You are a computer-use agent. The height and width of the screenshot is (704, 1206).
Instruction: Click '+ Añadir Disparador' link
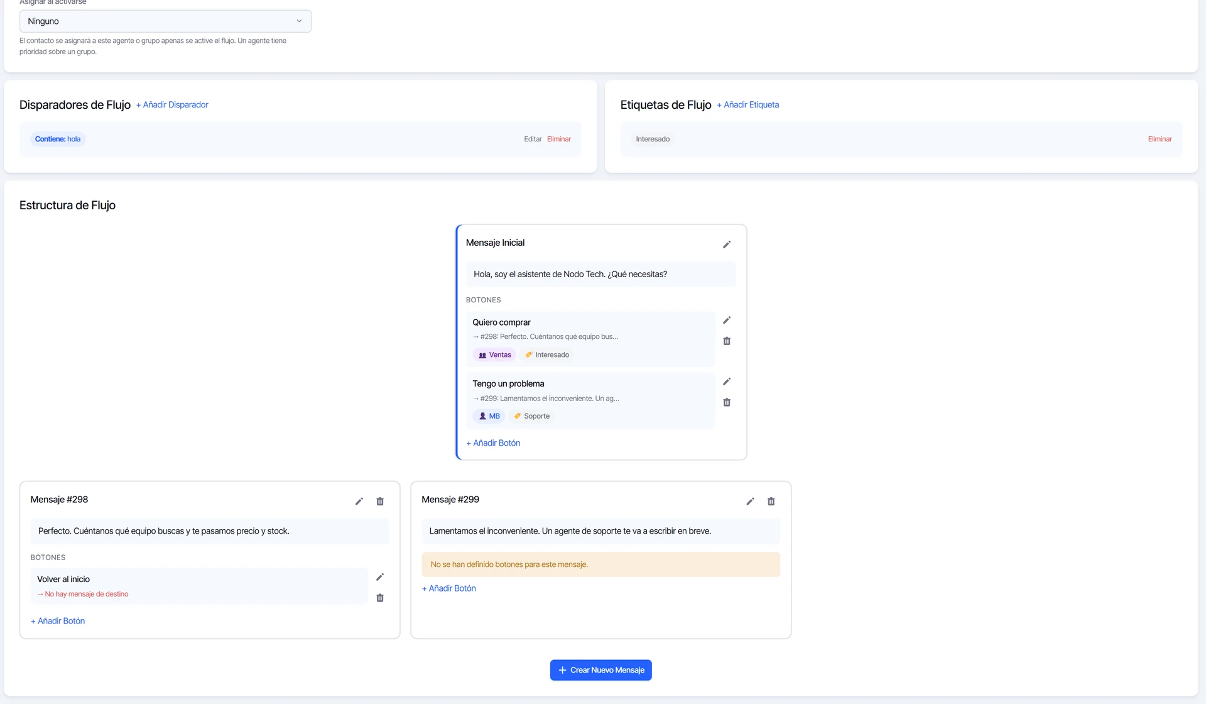pyautogui.click(x=172, y=105)
